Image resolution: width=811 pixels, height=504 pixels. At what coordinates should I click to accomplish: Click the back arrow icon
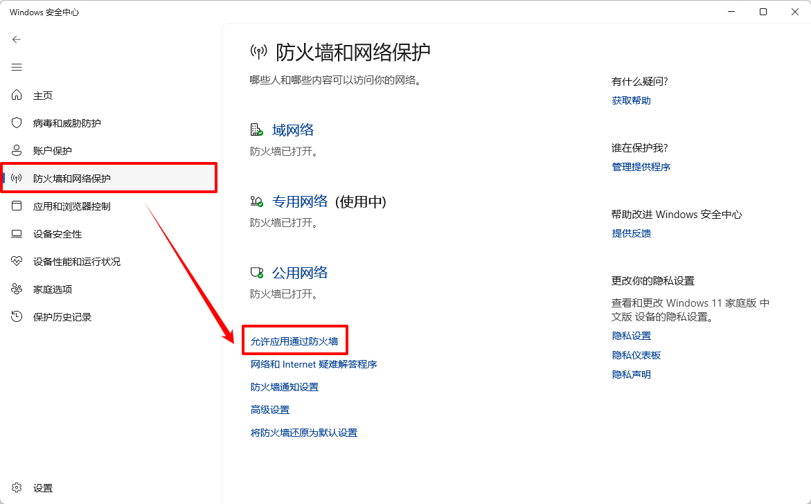click(x=17, y=39)
